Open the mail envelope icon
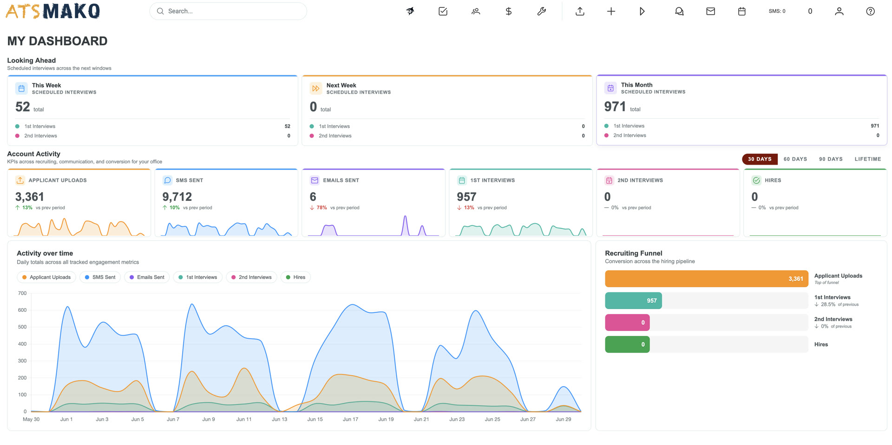 pyautogui.click(x=710, y=11)
